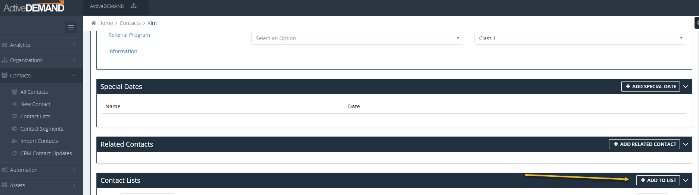This screenshot has height=195, width=699.
Task: Open Contact Lists in the sidebar
Action: point(35,116)
